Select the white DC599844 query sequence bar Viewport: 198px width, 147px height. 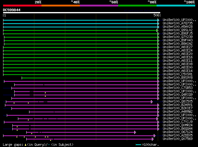(x=82, y=13)
